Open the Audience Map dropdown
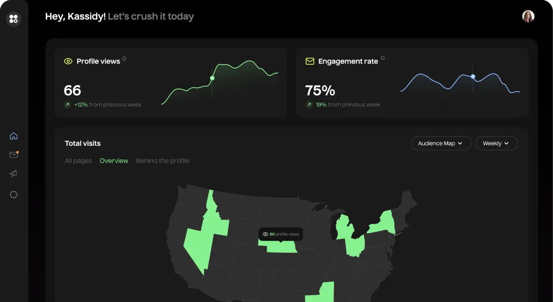The width and height of the screenshot is (553, 302). click(441, 143)
